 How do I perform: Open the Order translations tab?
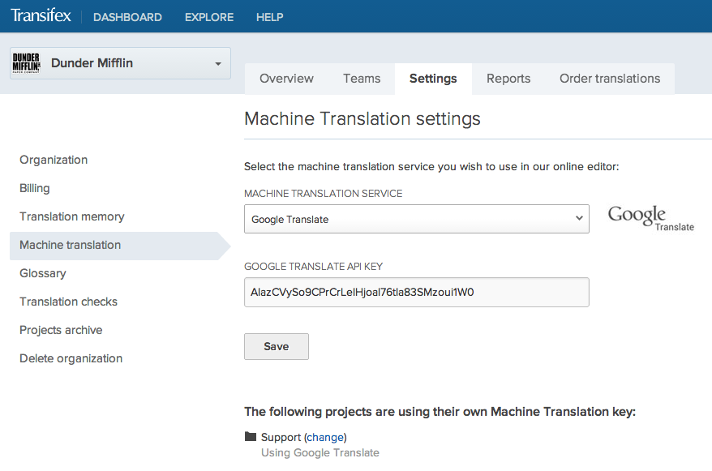610,79
